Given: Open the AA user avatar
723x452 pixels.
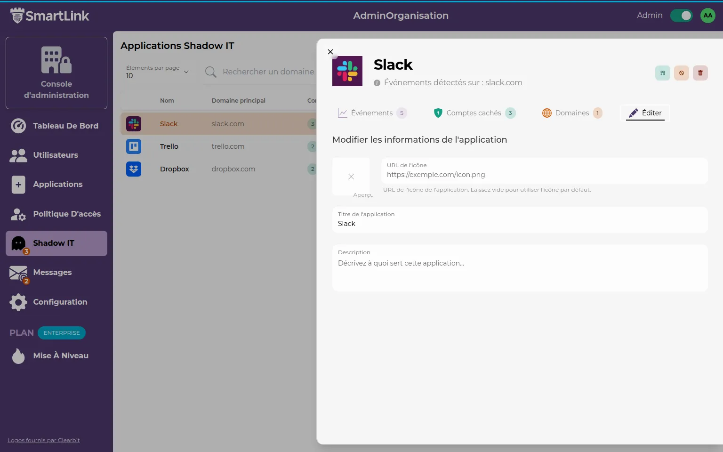Looking at the screenshot, I should click(x=707, y=16).
